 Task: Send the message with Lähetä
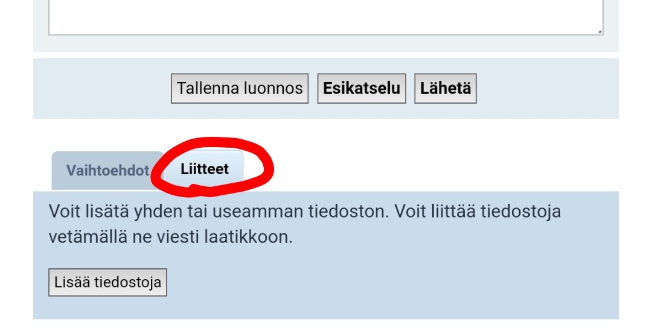click(446, 89)
